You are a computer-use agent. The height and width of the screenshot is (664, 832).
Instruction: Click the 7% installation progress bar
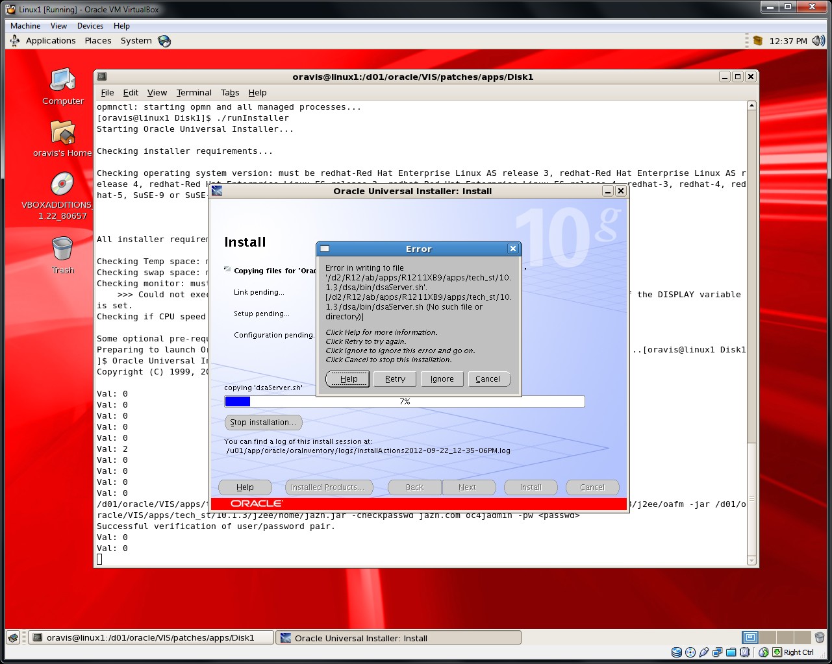click(405, 402)
